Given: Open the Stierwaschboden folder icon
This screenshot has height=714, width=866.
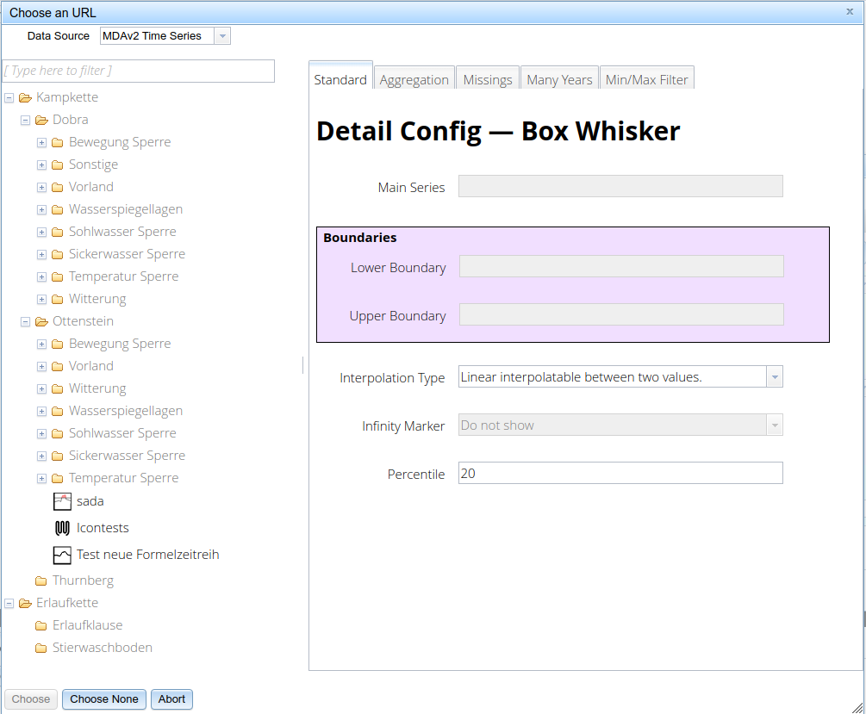Looking at the screenshot, I should pos(41,647).
